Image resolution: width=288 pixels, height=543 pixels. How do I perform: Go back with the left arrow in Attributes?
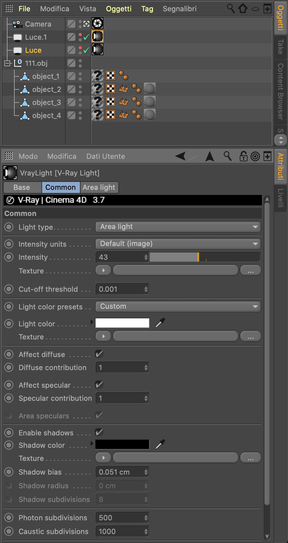tap(181, 156)
